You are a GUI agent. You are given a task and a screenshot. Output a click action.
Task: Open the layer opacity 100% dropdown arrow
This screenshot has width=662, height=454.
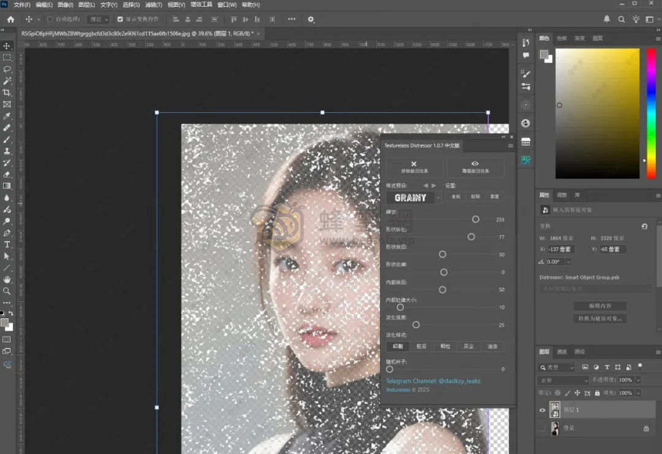pos(638,380)
